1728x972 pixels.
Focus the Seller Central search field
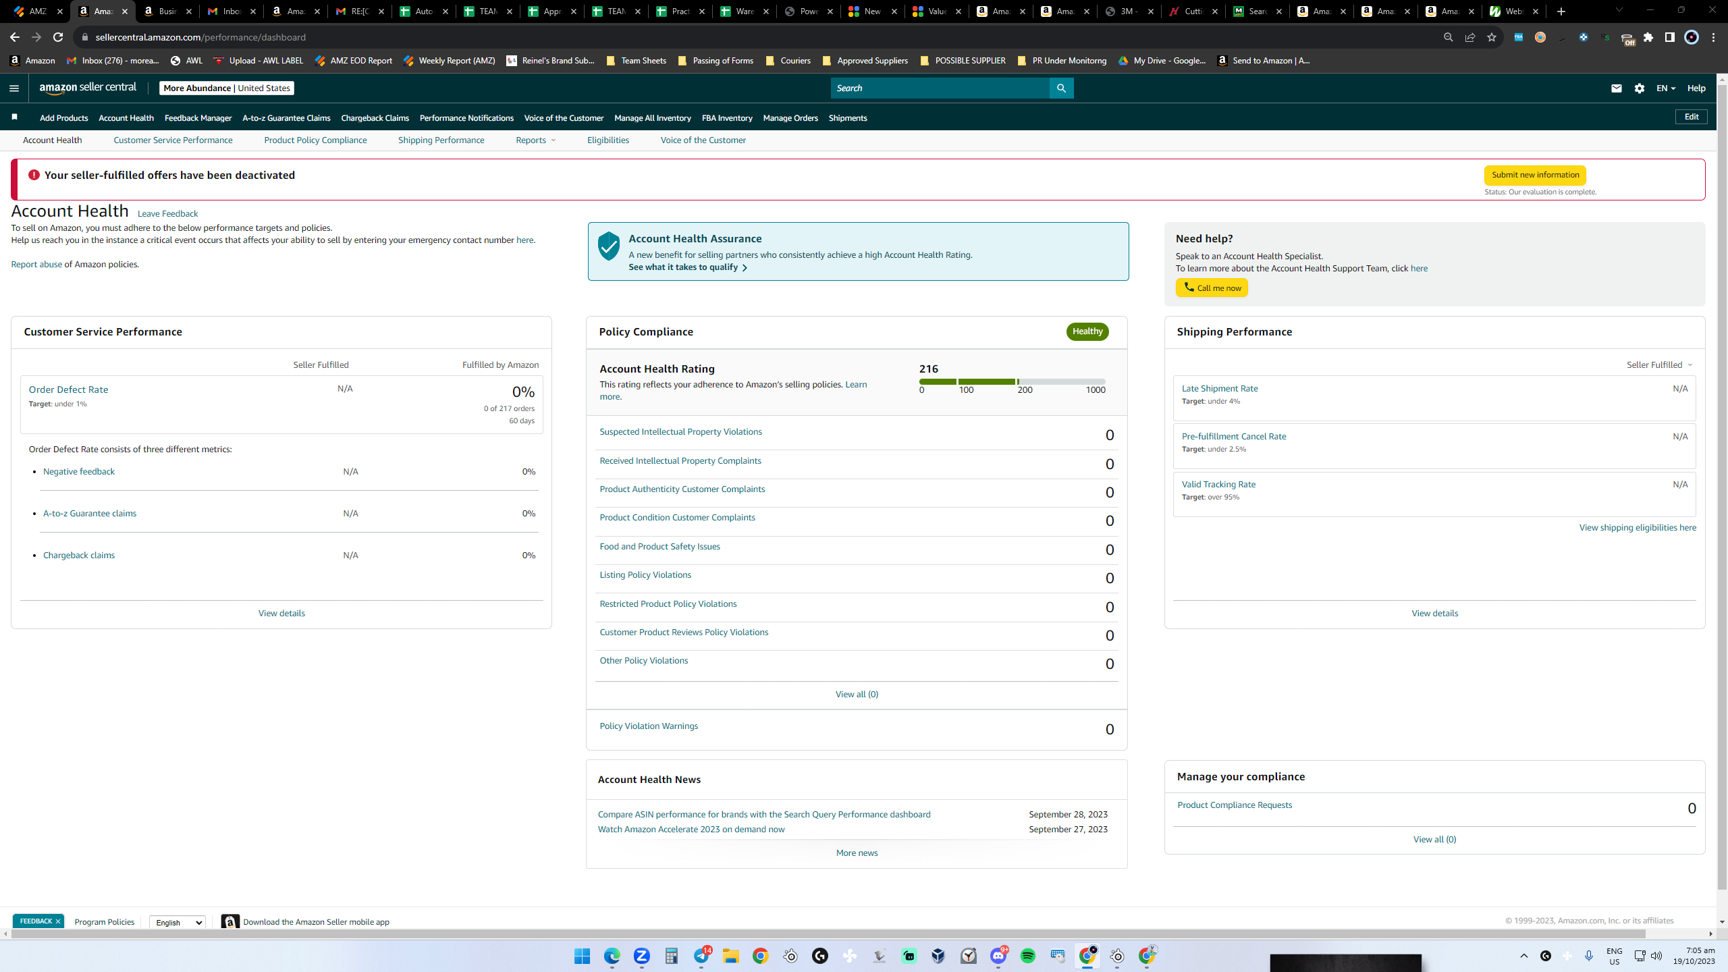[940, 88]
